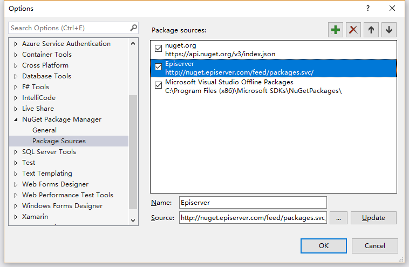Select the Episerver source row

tap(274, 68)
